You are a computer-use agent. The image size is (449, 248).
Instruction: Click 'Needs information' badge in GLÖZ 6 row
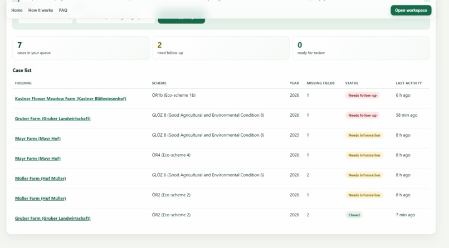click(x=364, y=175)
